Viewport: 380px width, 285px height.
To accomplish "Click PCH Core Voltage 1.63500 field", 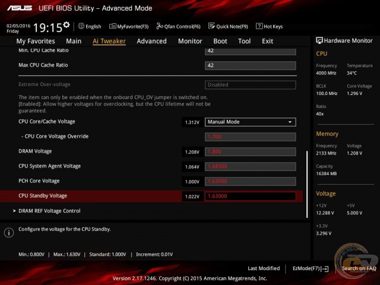I will (x=251, y=181).
